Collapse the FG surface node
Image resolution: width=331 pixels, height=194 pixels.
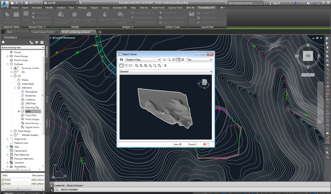(11, 76)
